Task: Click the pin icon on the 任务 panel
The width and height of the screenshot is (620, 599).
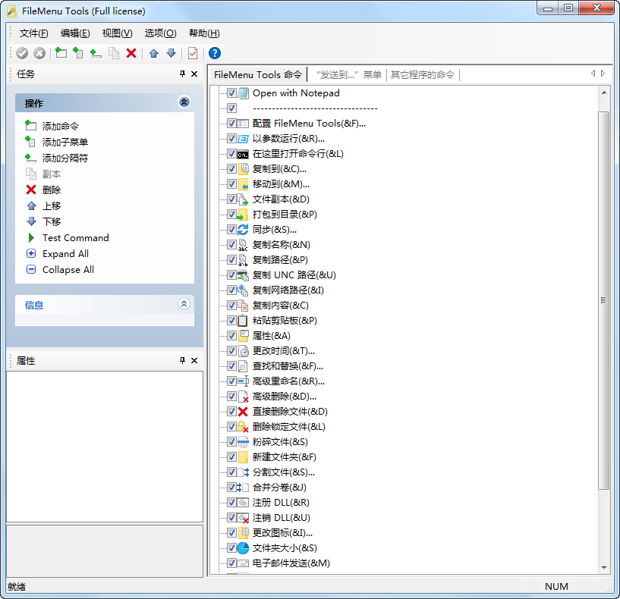Action: tap(182, 74)
